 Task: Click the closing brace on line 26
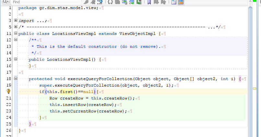(x=20, y=131)
